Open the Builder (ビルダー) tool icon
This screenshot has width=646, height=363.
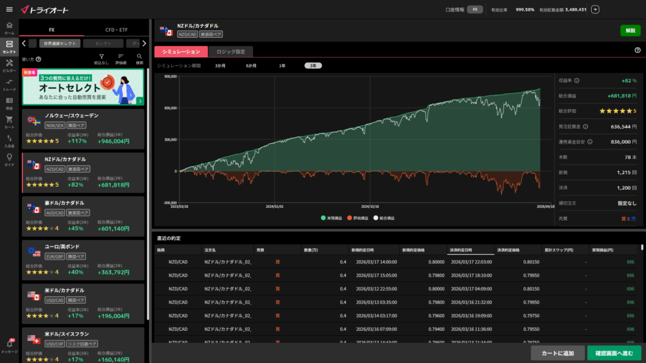9,66
